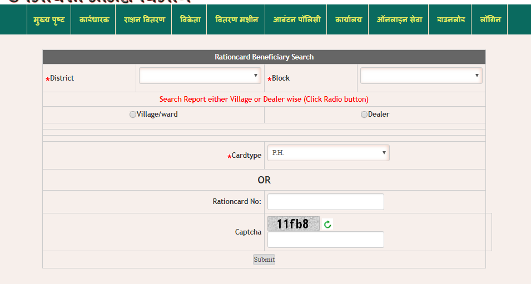
Task: Focus the Rationcard No input field
Action: [x=326, y=202]
